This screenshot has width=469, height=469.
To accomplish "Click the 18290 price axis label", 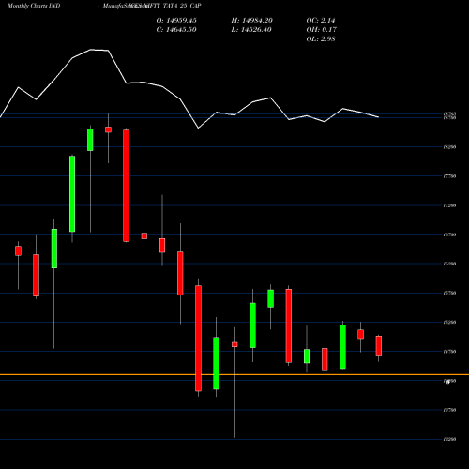I will click(x=449, y=147).
